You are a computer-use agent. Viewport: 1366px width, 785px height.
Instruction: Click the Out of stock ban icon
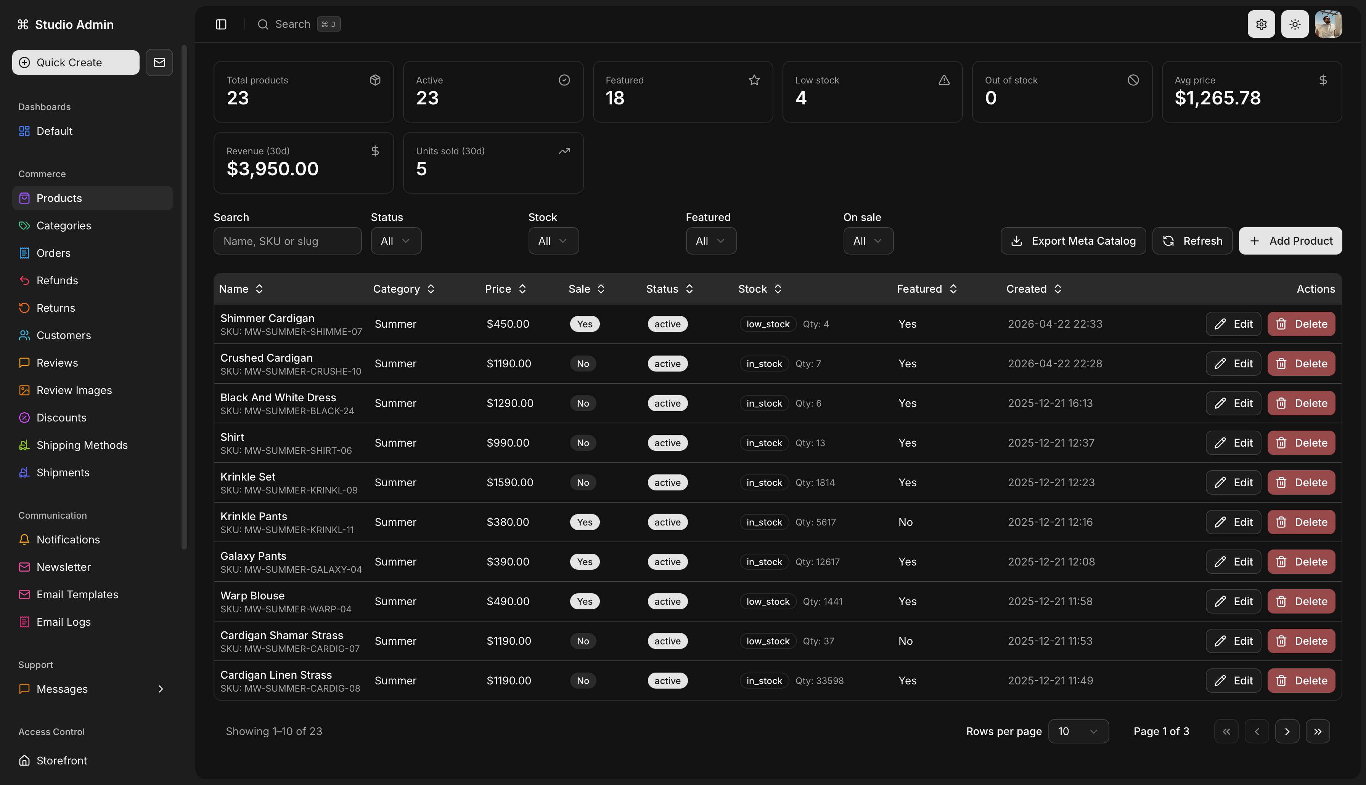[x=1133, y=80]
